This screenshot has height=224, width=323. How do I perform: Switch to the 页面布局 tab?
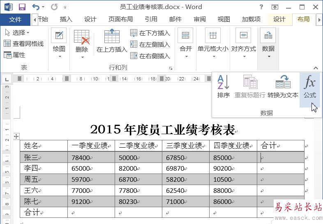(121, 19)
